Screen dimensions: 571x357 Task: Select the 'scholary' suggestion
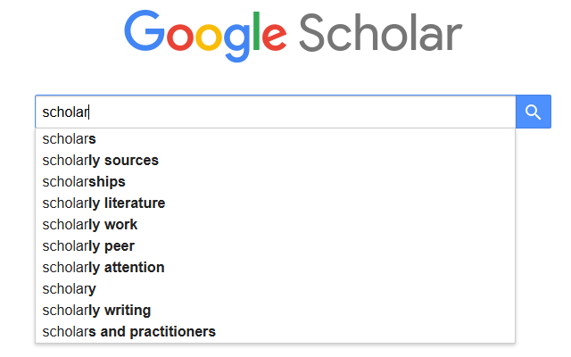point(70,289)
